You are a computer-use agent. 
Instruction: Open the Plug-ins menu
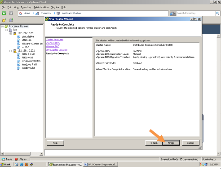[x=55, y=7]
